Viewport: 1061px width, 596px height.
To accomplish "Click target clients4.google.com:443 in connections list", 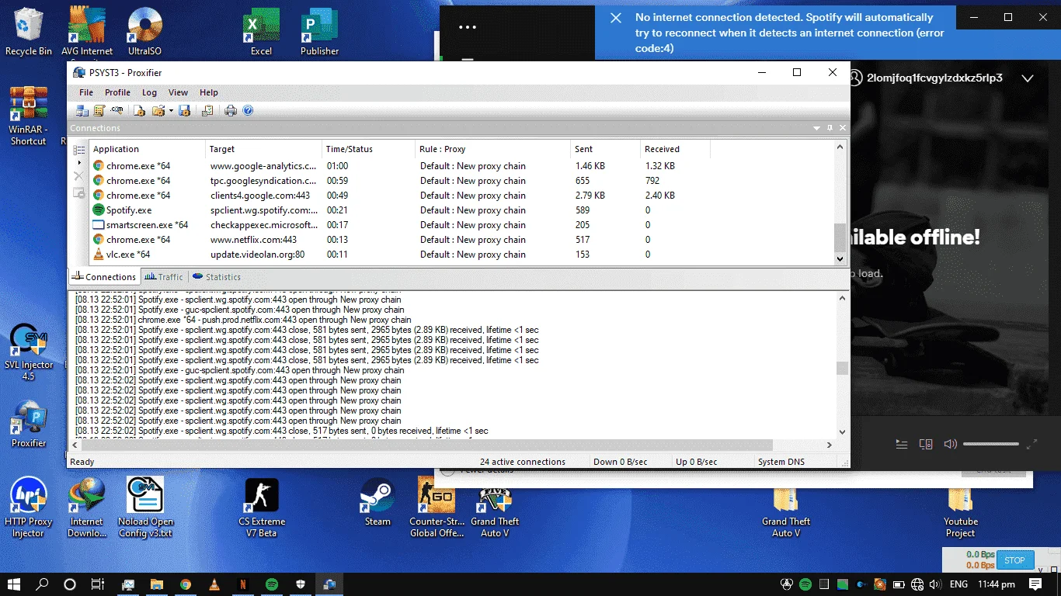I will tap(259, 196).
